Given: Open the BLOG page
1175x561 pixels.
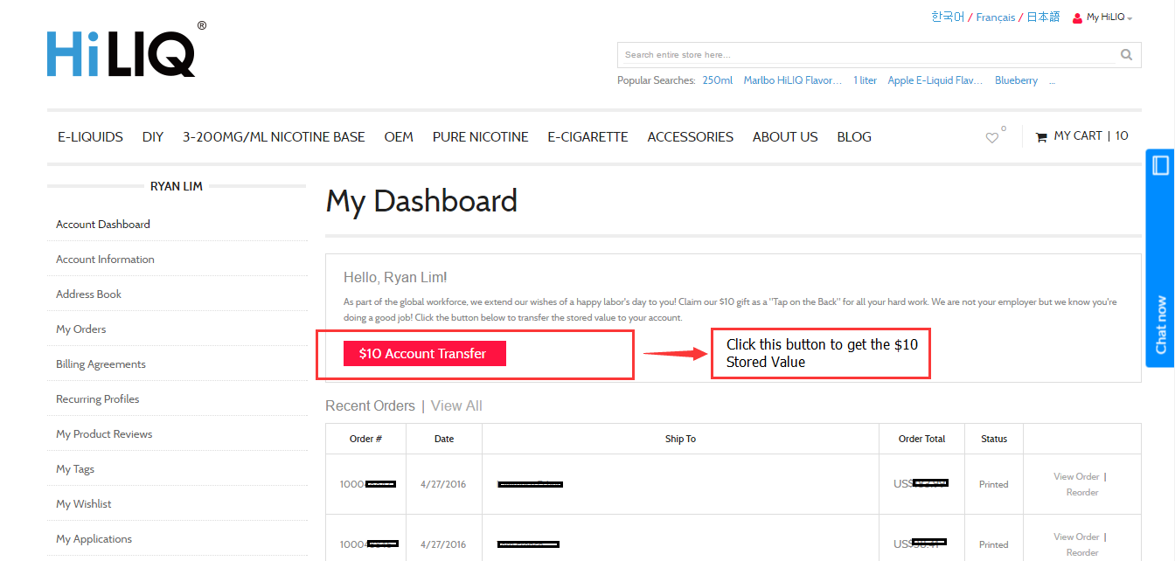Looking at the screenshot, I should (854, 137).
